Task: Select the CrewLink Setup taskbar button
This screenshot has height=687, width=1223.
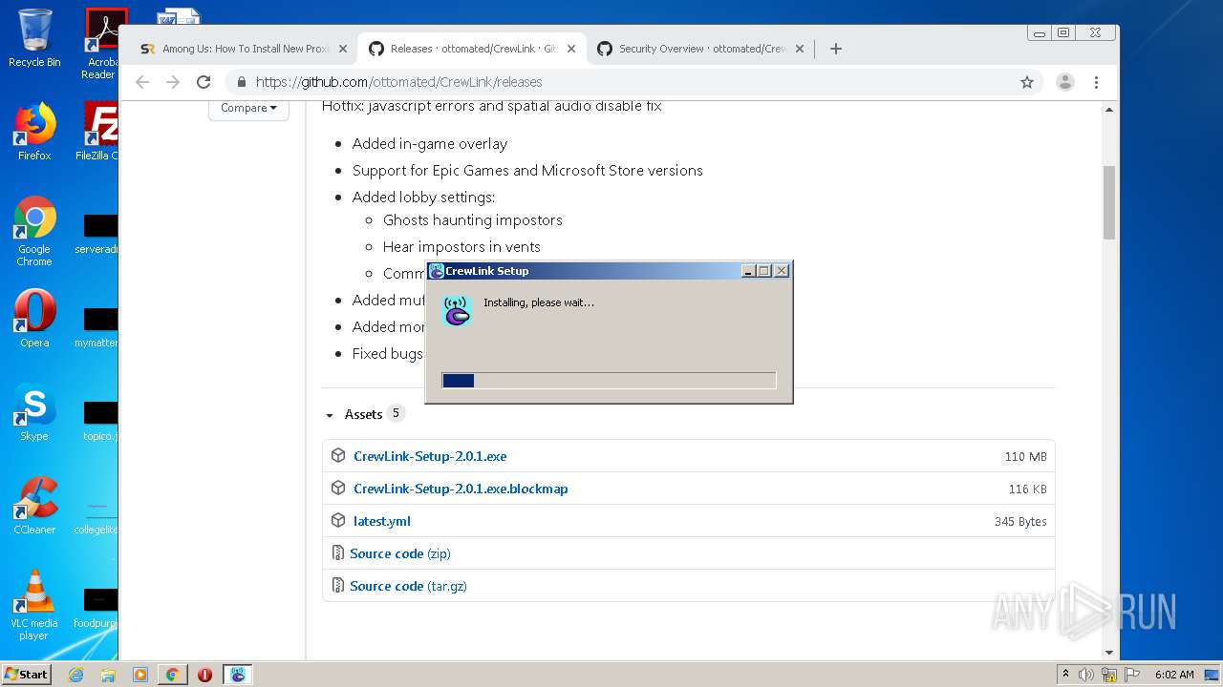Action: pyautogui.click(x=237, y=675)
